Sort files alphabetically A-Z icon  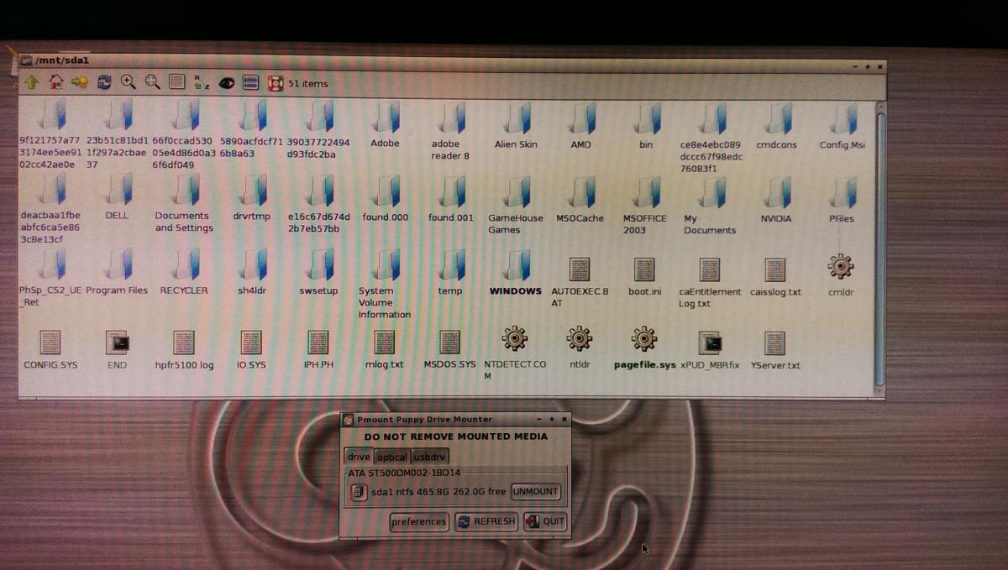pyautogui.click(x=202, y=82)
